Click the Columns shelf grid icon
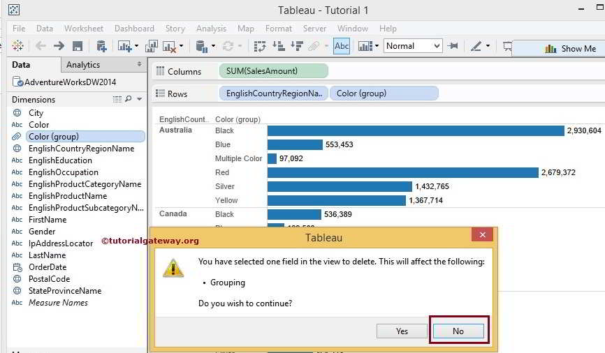Screen dimensions: 605x353 (160, 71)
